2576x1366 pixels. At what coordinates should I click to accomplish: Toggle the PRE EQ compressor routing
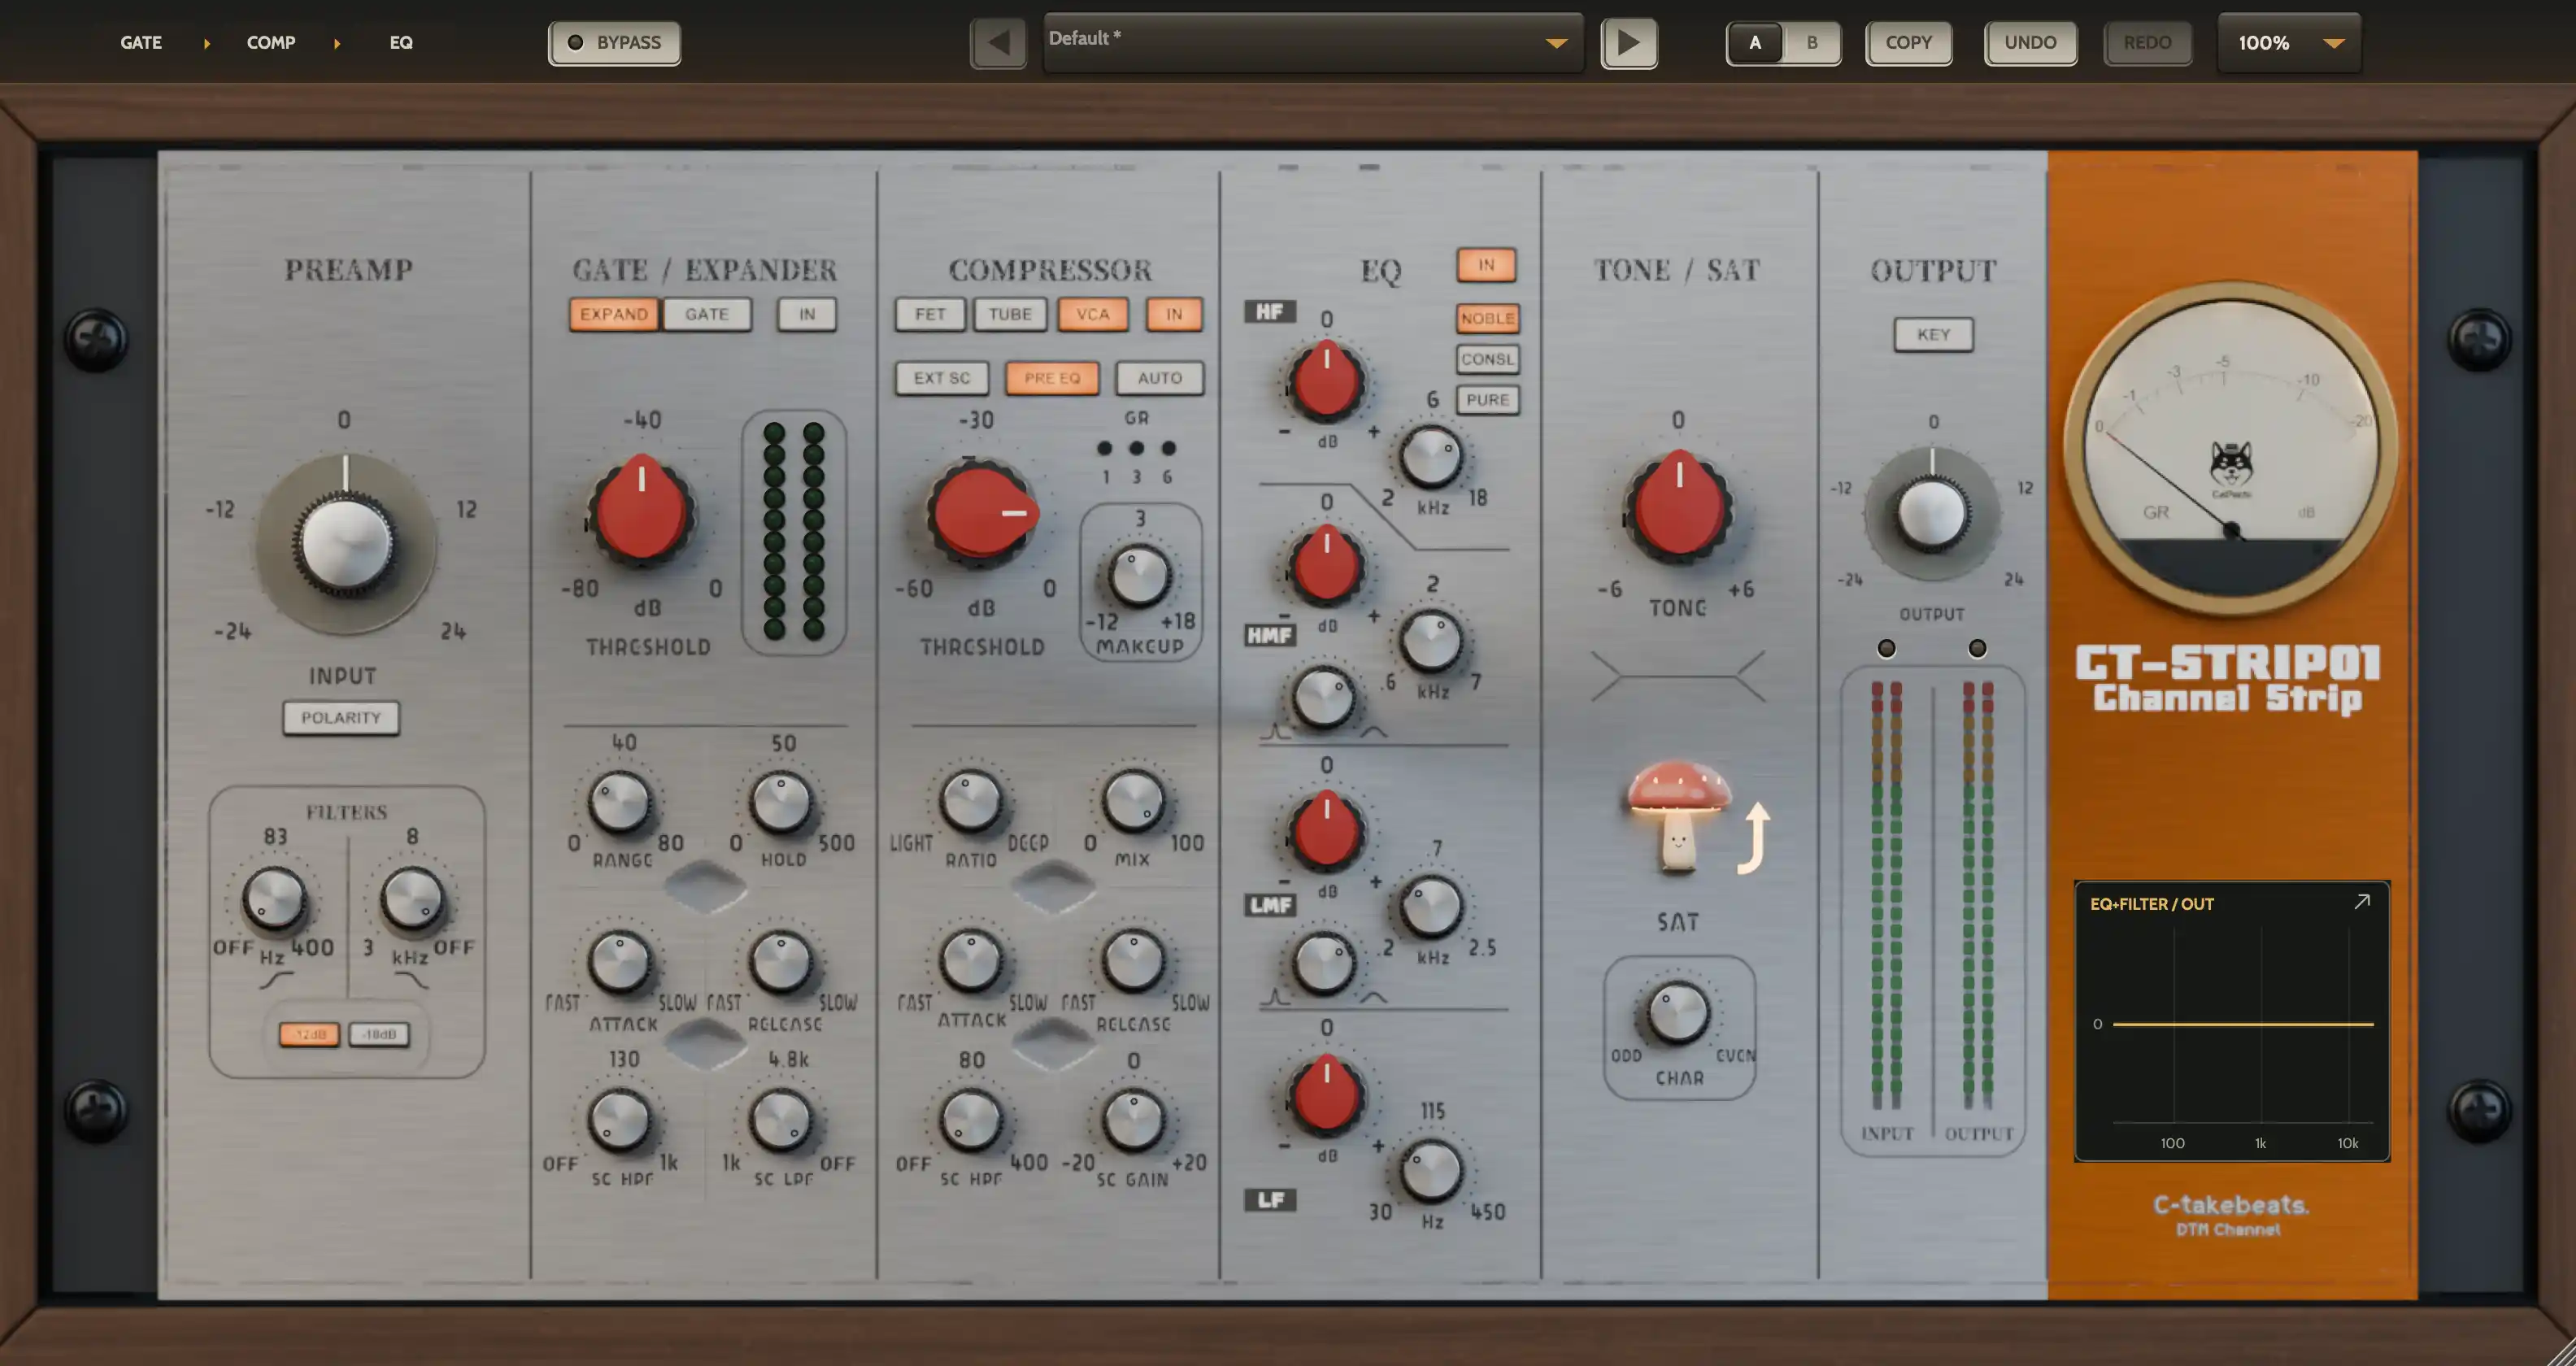tap(1052, 378)
